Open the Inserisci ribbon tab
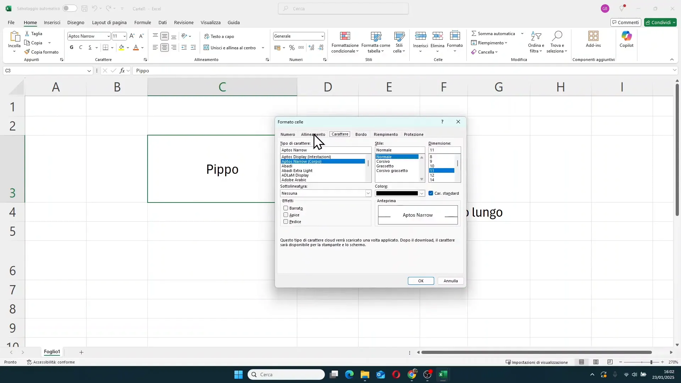Viewport: 681px width, 383px height. click(52, 22)
